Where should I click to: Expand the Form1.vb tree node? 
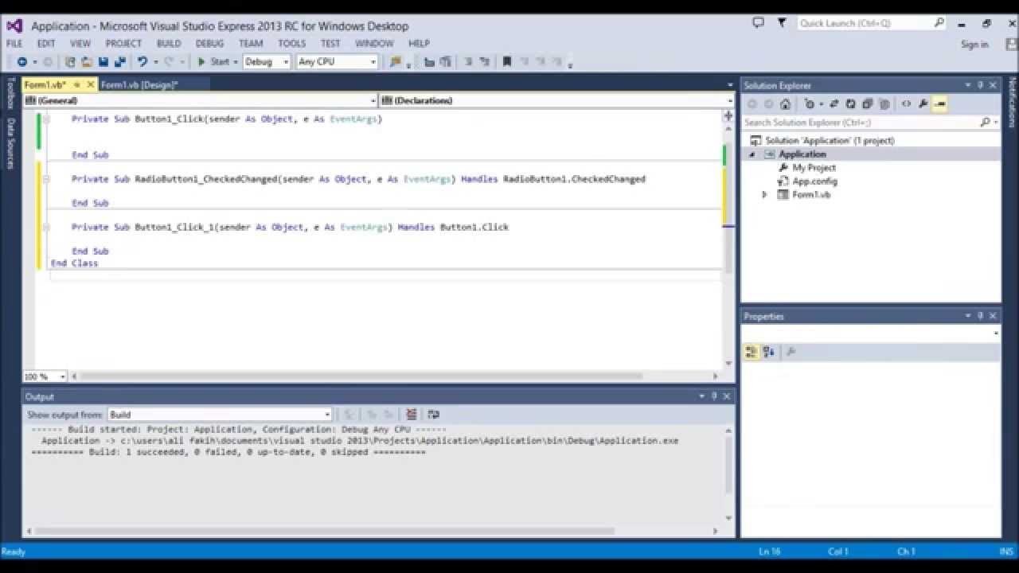[x=765, y=194]
